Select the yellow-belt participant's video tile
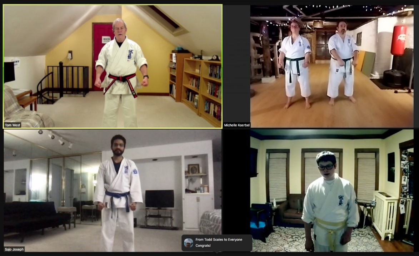The image size is (419, 256). tap(331, 191)
